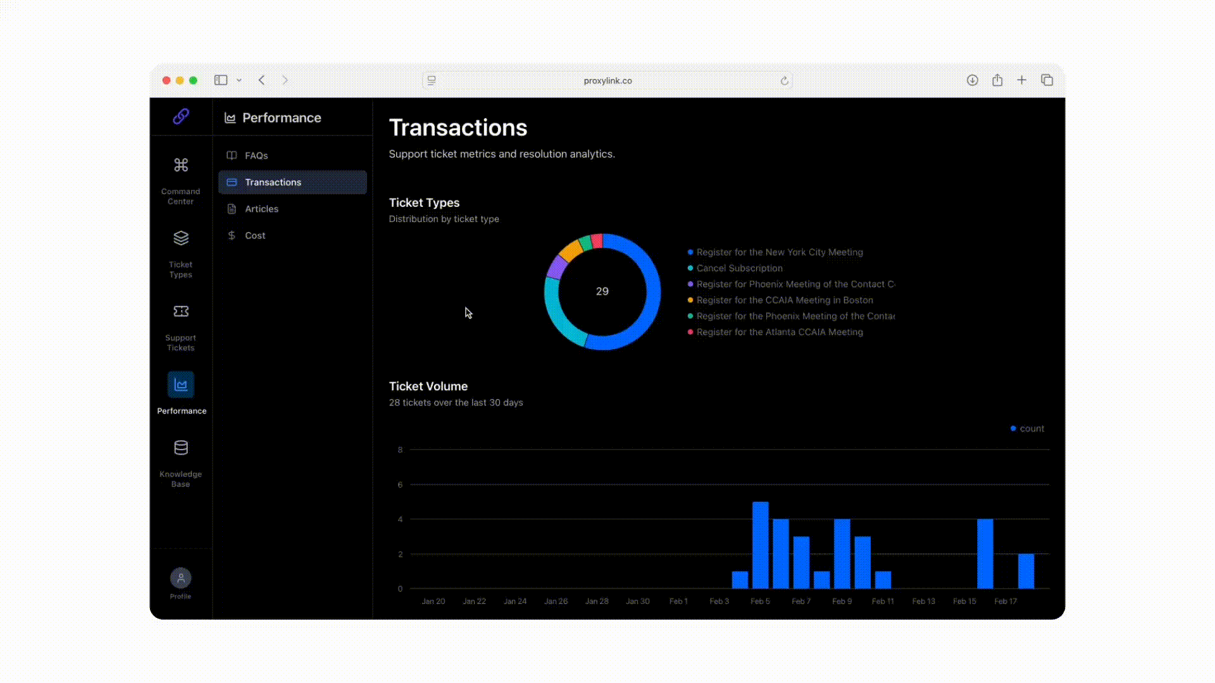Open the Safari downloads icon
This screenshot has height=683, width=1215.
[973, 80]
